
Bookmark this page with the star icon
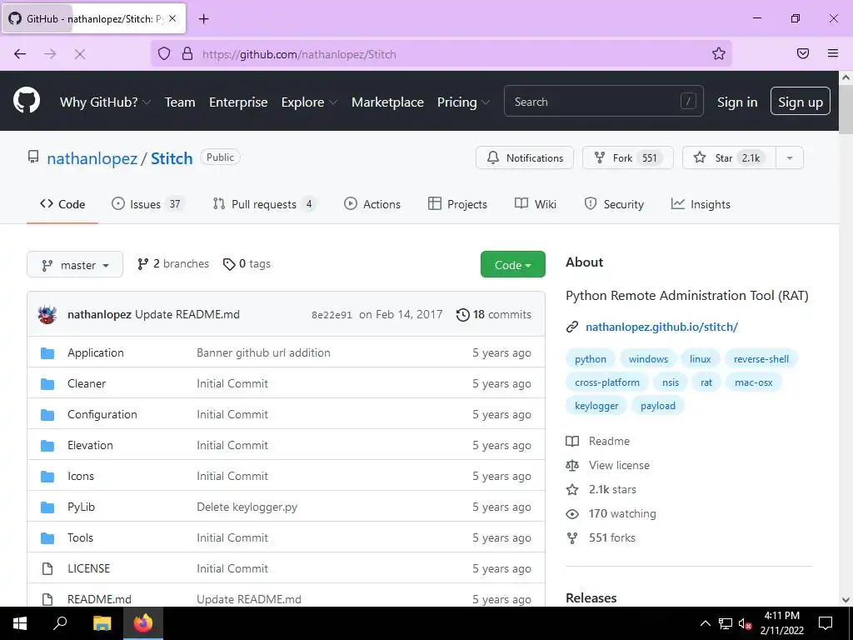(719, 53)
